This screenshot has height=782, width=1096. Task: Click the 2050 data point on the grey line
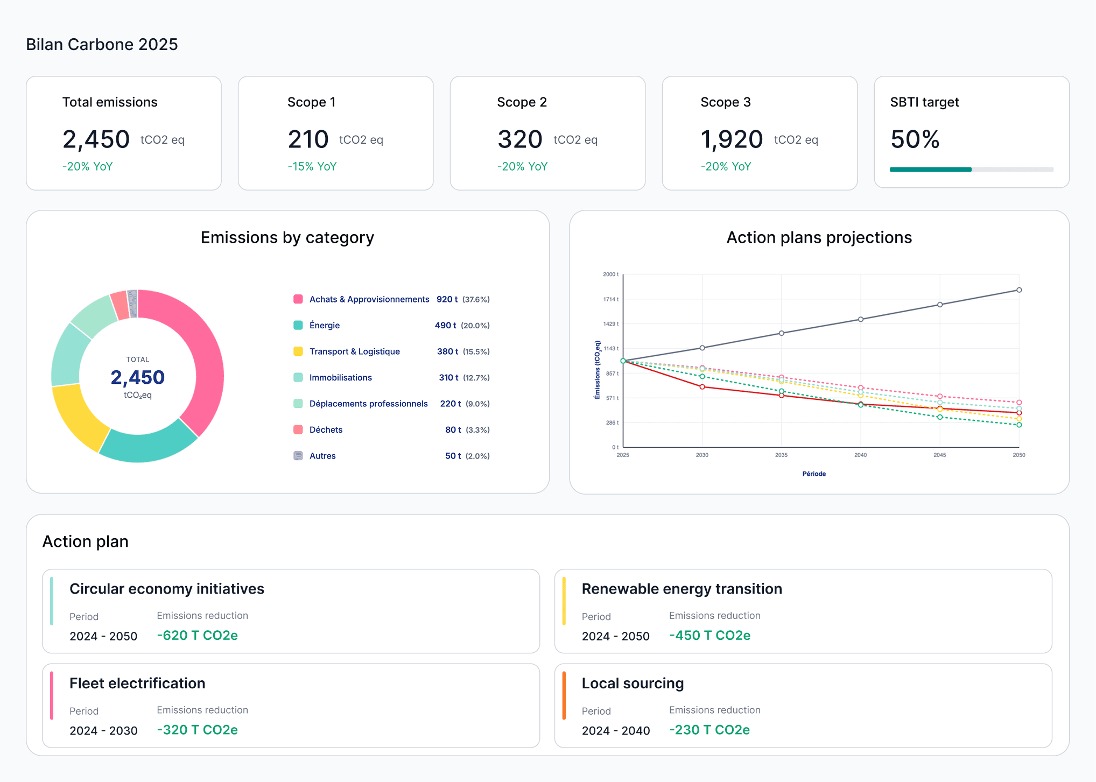tap(1018, 289)
